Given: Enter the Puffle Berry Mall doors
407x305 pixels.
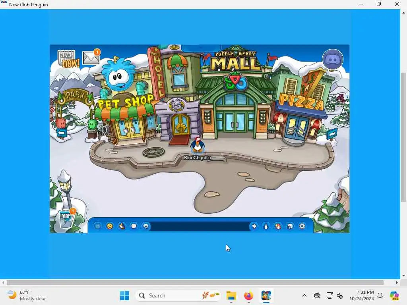Looking at the screenshot, I should [x=235, y=122].
